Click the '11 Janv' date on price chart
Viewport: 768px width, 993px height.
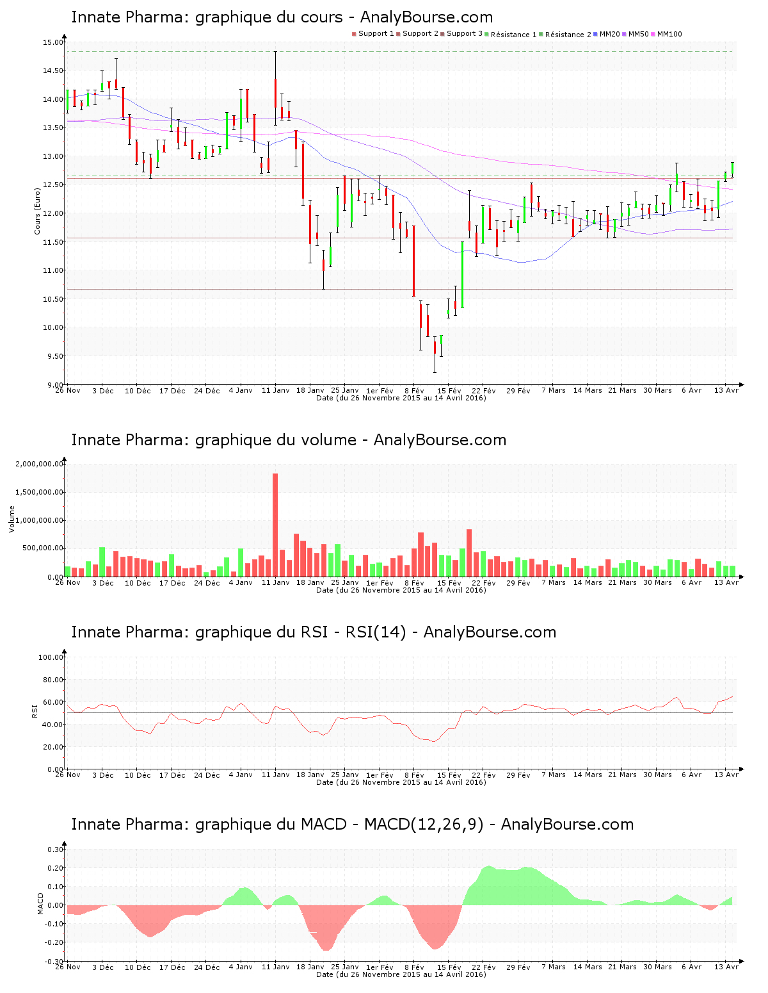(x=275, y=390)
